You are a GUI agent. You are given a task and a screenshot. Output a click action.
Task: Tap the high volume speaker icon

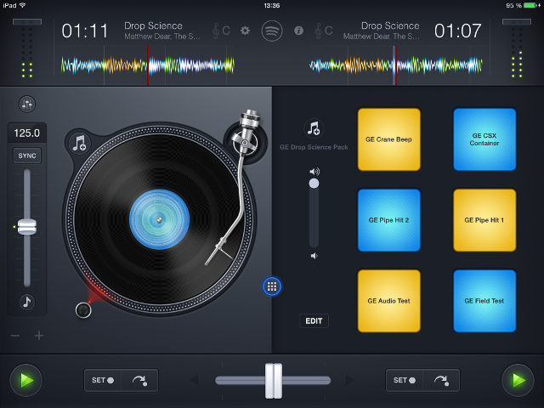(314, 172)
